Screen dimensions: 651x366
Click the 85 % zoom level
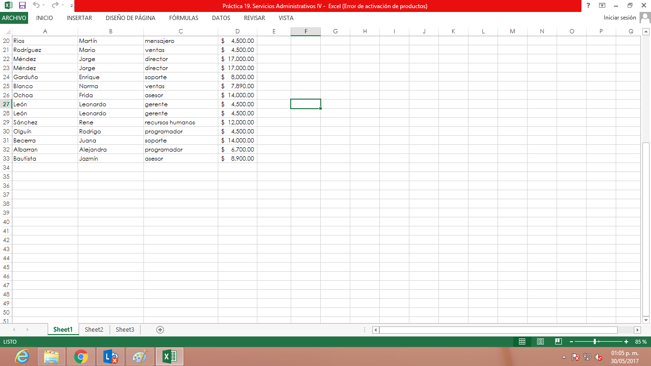point(641,342)
